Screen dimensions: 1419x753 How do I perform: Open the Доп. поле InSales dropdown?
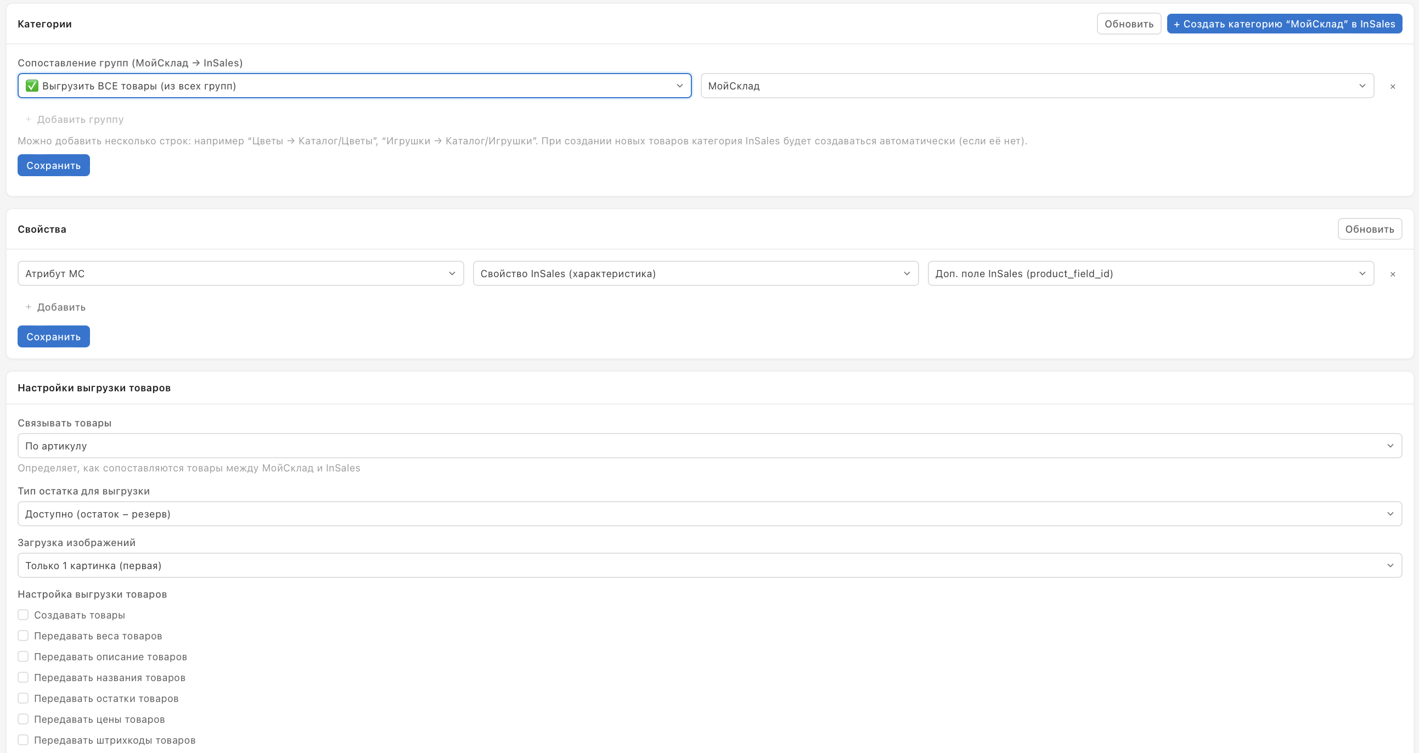coord(1150,274)
